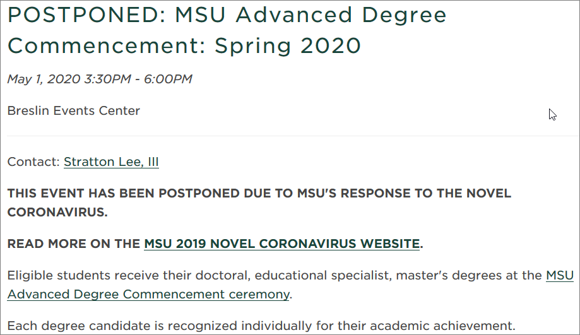Click the Breslin Events Center location text

point(74,111)
